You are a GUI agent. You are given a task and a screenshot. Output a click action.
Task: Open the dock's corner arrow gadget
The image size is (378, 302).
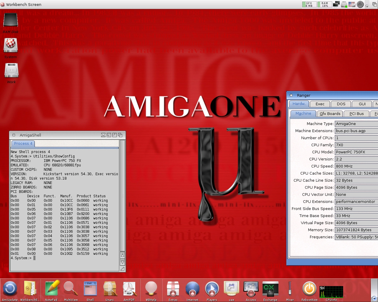(x=374, y=298)
